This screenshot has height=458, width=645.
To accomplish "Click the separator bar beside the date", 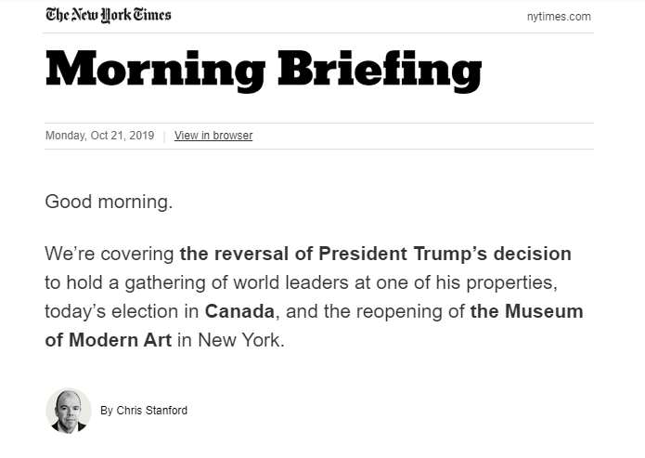I will [164, 136].
